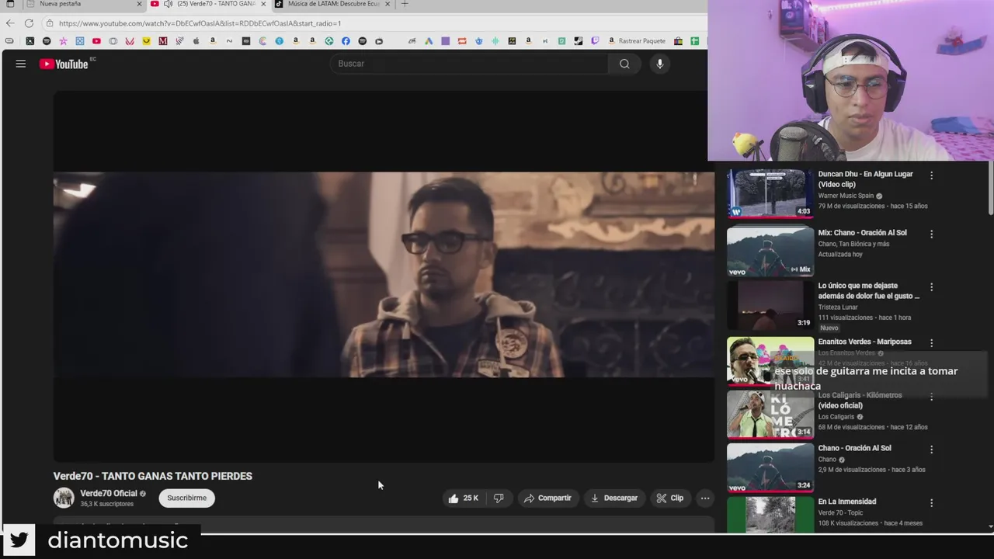Open title Duncan Dhu - En Algun Lugar
Screen dimensions: 994x559
865,179
